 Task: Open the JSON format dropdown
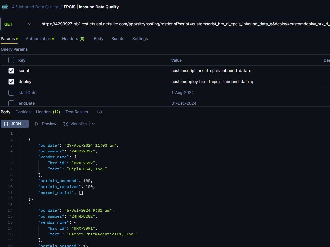tap(15, 124)
